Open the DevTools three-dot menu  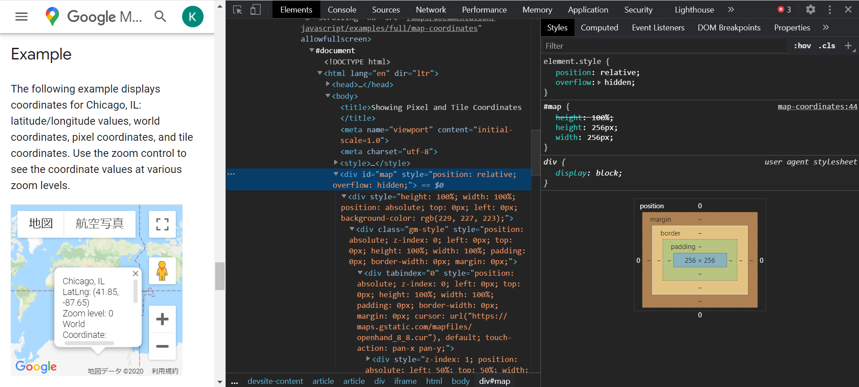[x=829, y=9]
